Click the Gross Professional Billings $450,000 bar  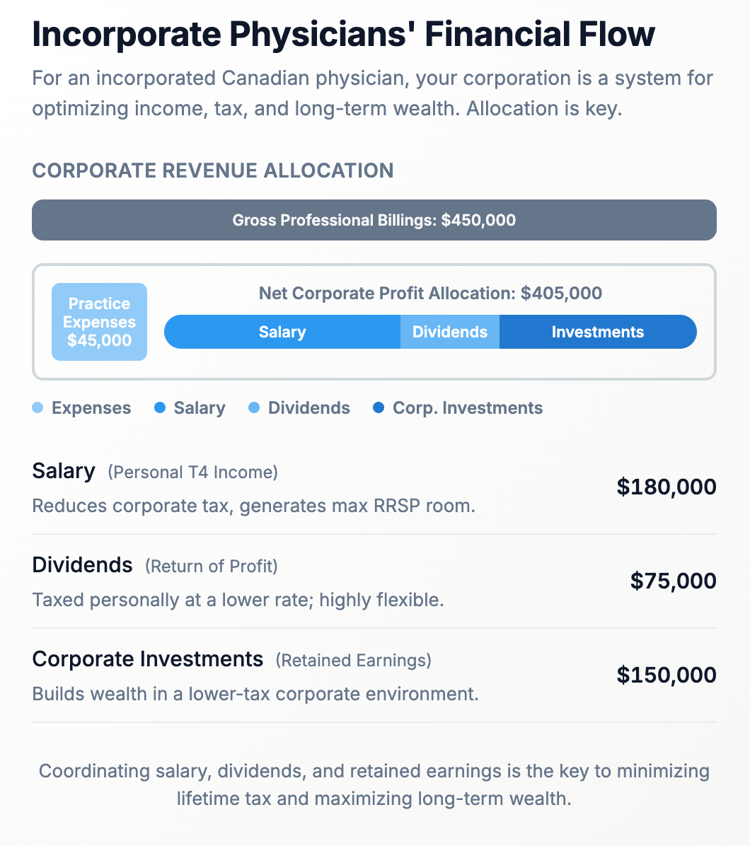click(374, 220)
